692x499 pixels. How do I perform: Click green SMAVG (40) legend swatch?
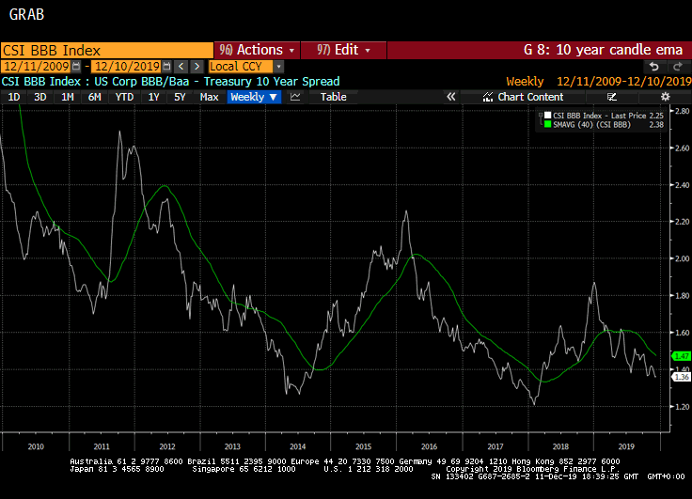[x=548, y=124]
